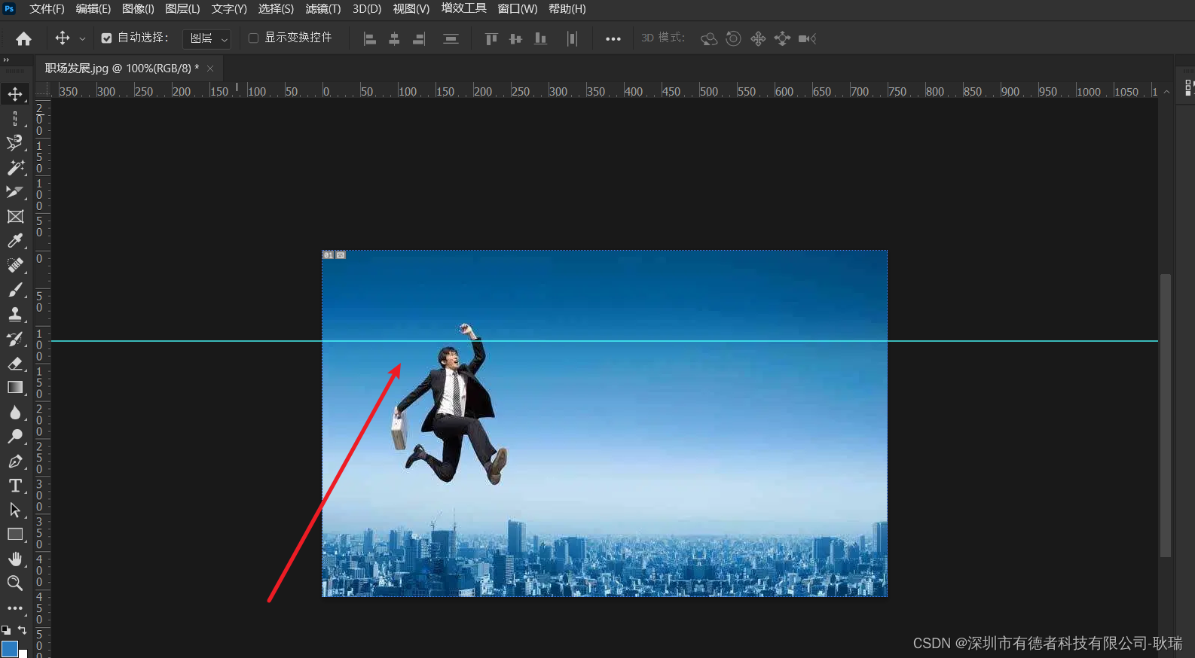The height and width of the screenshot is (658, 1195).
Task: Open the 选择(S) menu
Action: (x=276, y=9)
